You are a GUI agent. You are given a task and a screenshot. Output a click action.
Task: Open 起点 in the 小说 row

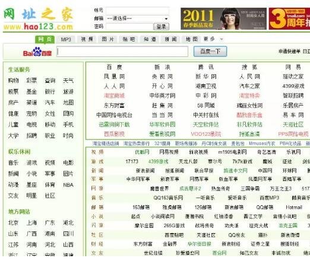[x=135, y=217]
